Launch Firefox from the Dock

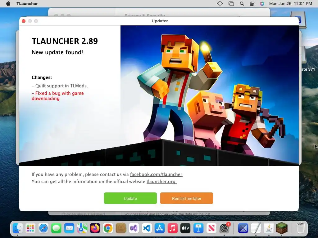95,228
